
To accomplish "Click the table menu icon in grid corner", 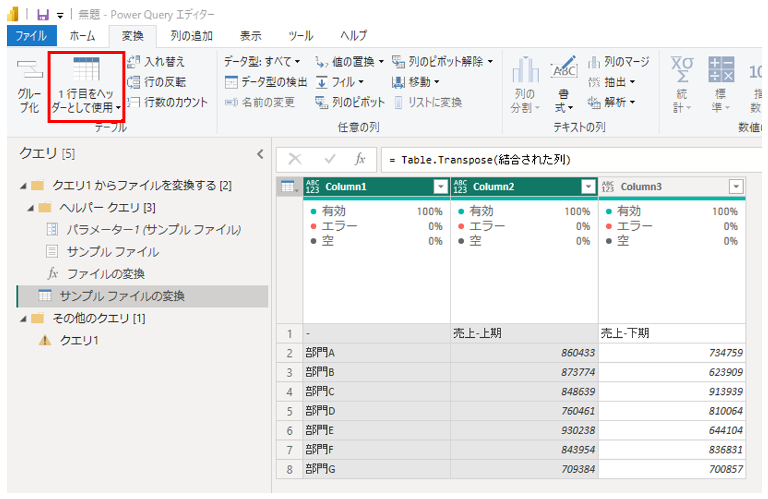I will click(x=290, y=187).
